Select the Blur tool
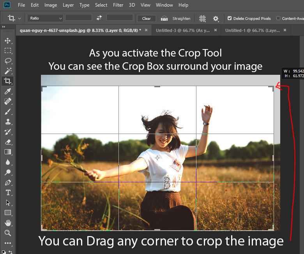Viewport: 304px width, 254px height. pyautogui.click(x=8, y=162)
